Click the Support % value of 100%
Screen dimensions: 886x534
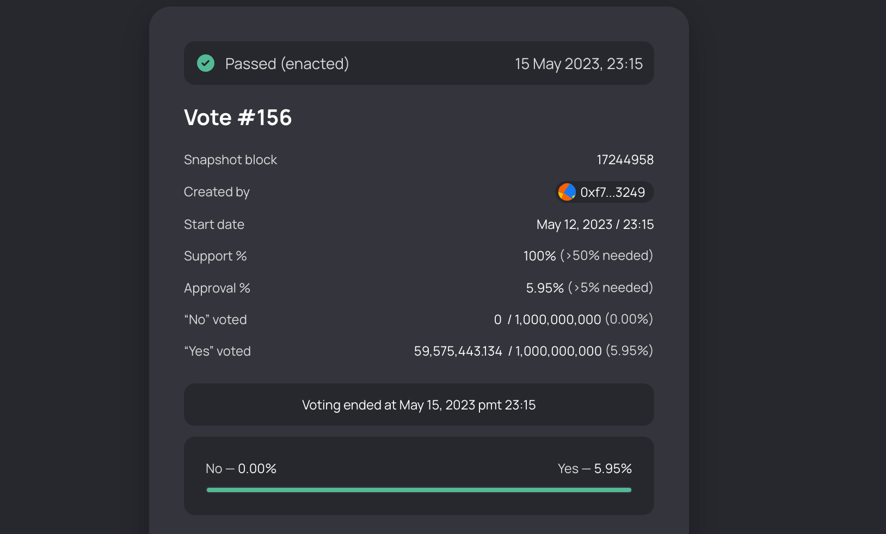[539, 256]
